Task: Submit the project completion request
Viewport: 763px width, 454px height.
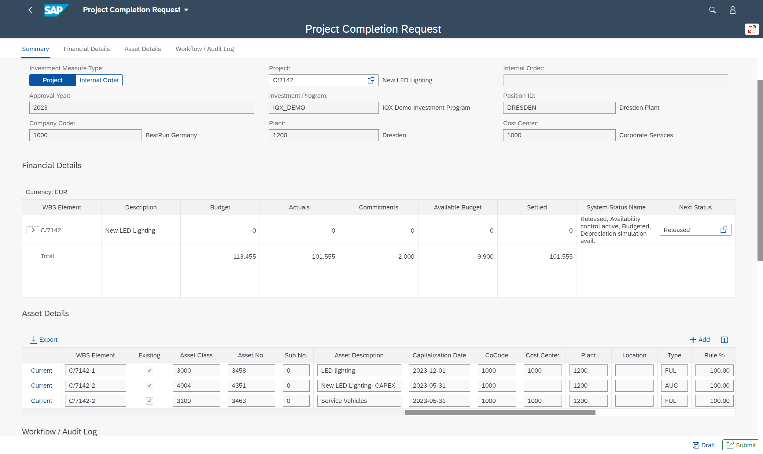Action: 740,445
